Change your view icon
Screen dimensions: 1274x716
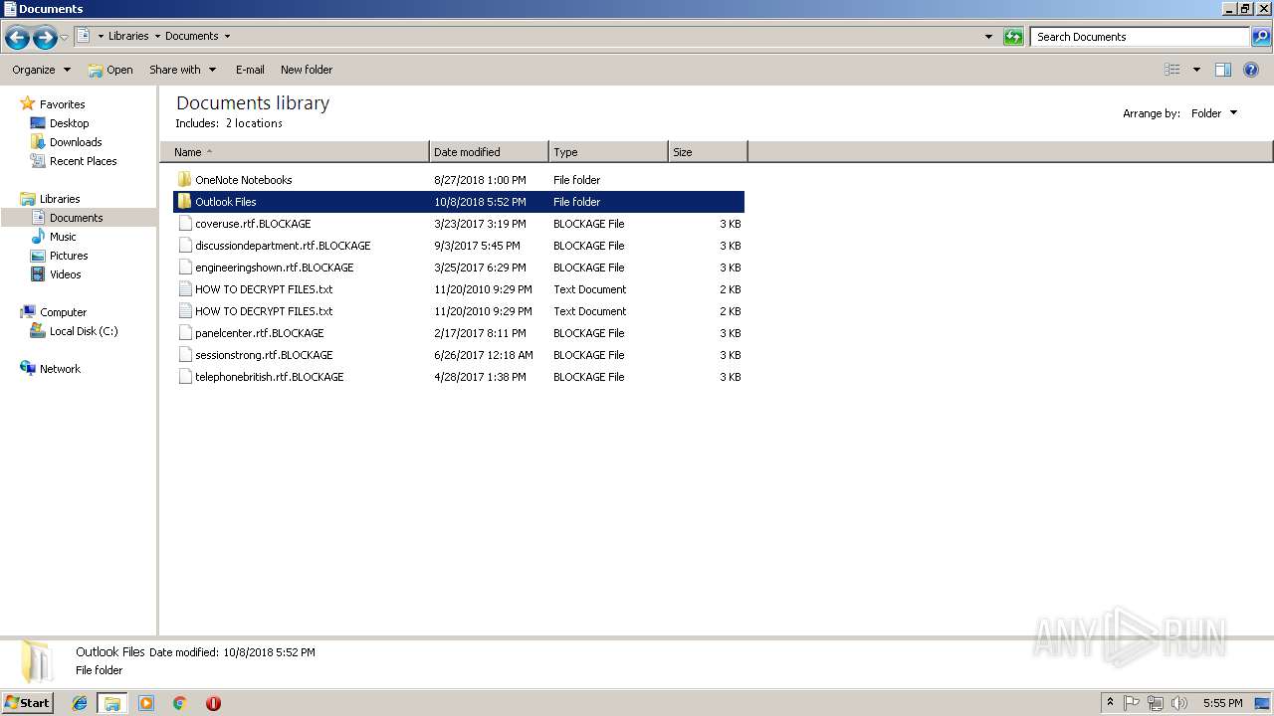(1172, 70)
